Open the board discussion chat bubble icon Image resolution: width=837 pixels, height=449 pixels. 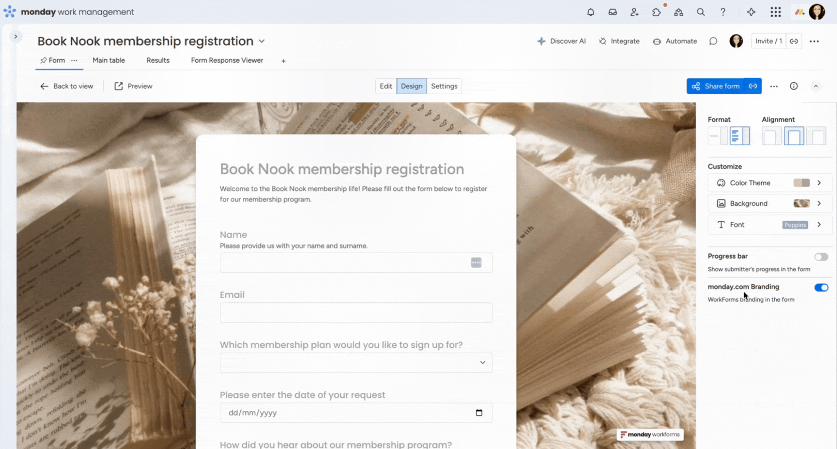tap(713, 41)
